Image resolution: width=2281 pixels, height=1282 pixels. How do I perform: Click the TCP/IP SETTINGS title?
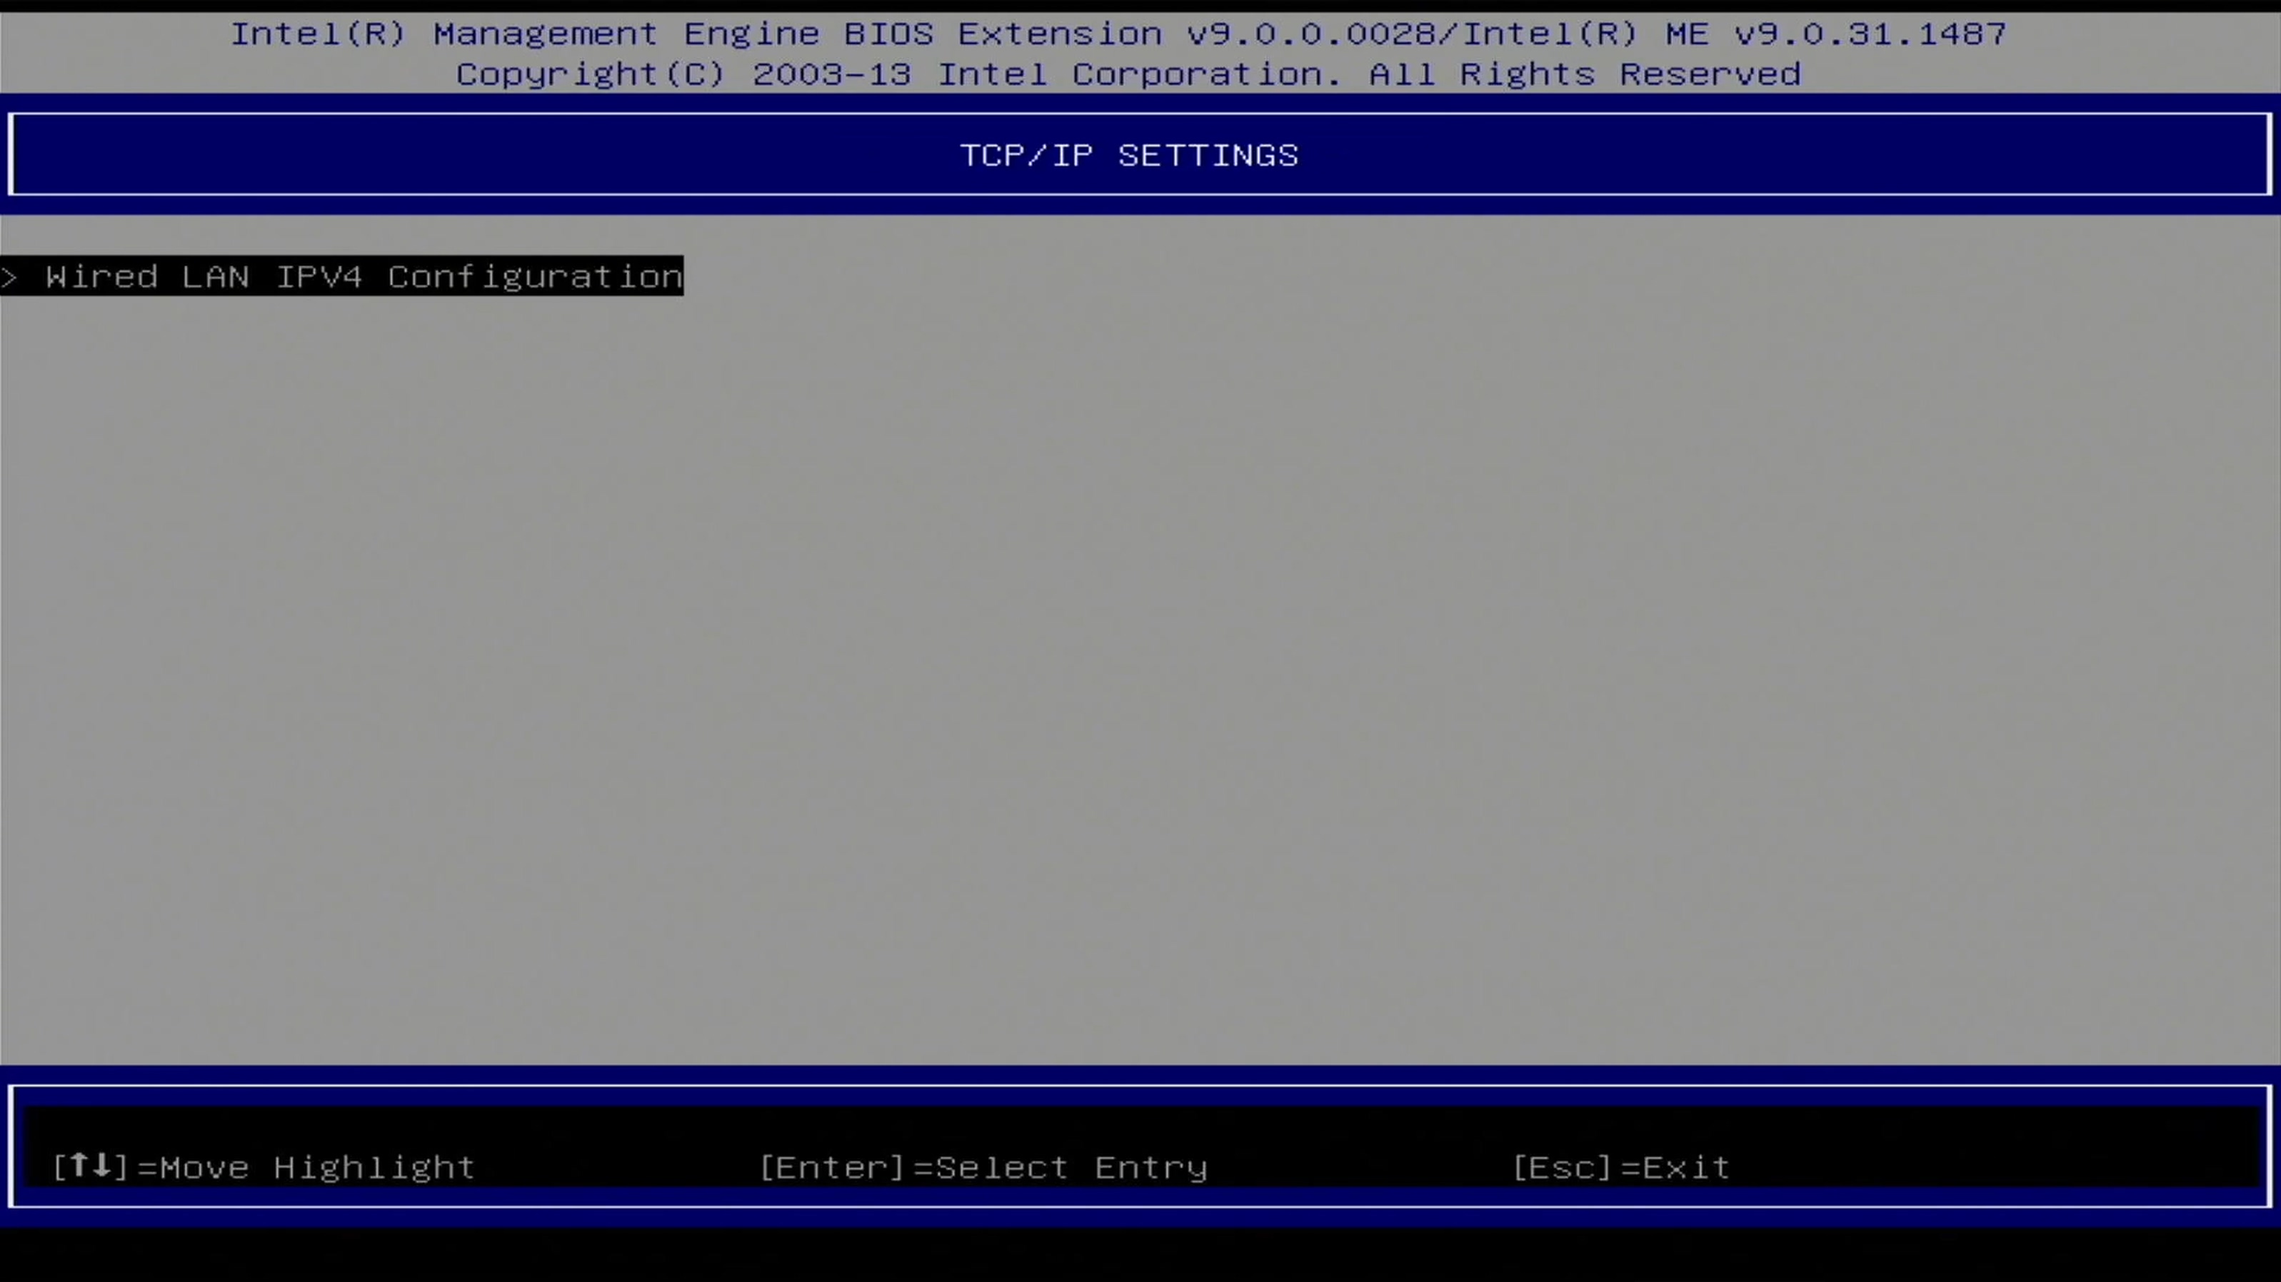click(x=1129, y=156)
